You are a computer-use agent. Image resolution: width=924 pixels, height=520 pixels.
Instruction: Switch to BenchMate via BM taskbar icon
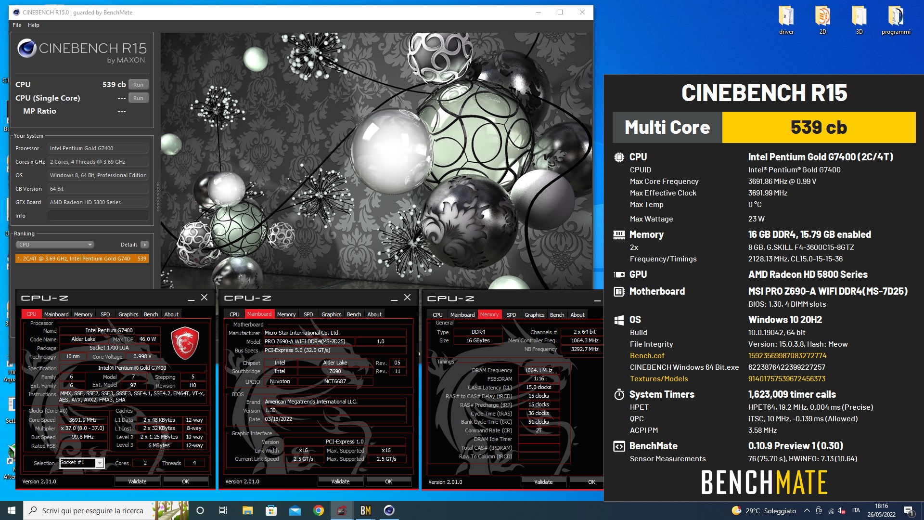click(x=365, y=510)
